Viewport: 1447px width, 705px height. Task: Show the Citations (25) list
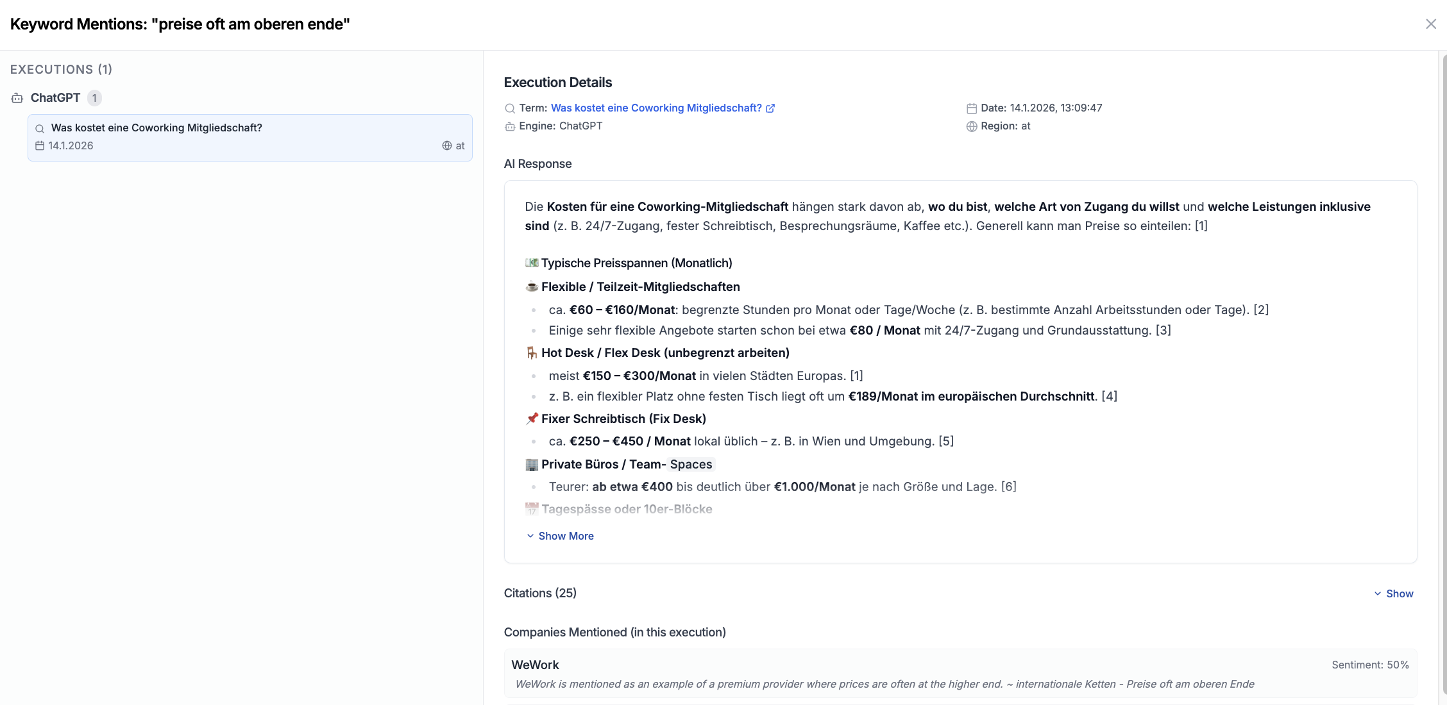click(x=1394, y=593)
